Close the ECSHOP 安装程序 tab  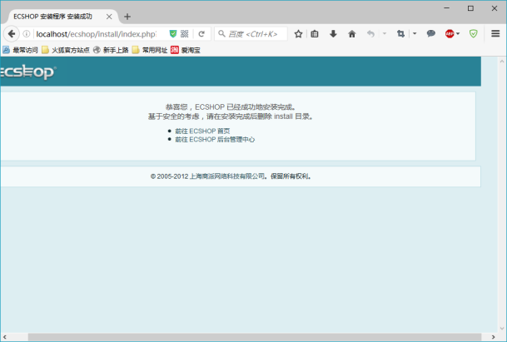click(109, 17)
